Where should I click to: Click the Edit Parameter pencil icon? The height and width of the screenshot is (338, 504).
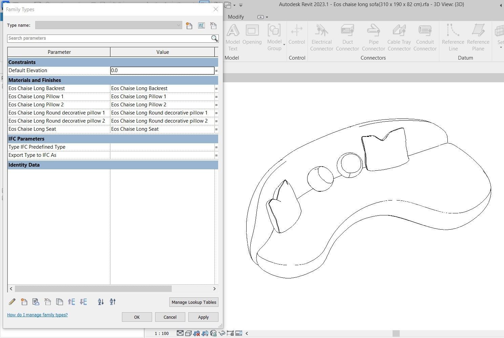point(12,302)
